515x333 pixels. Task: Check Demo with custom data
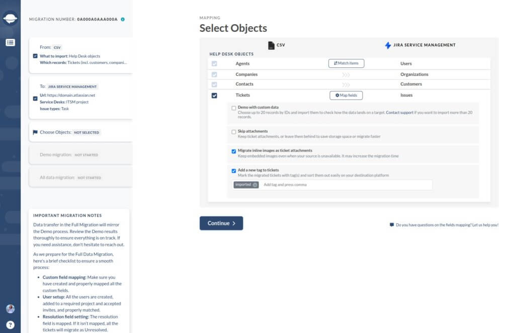(234, 108)
